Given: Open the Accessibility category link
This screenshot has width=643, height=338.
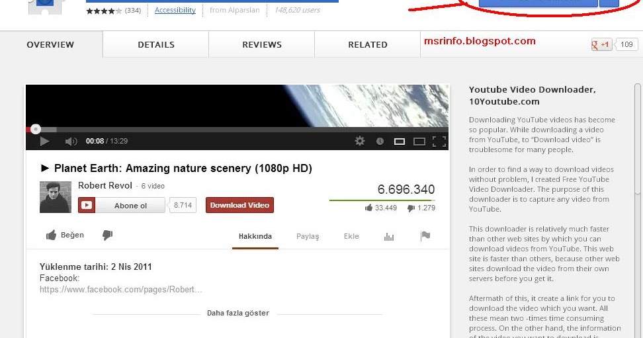Looking at the screenshot, I should click(175, 11).
